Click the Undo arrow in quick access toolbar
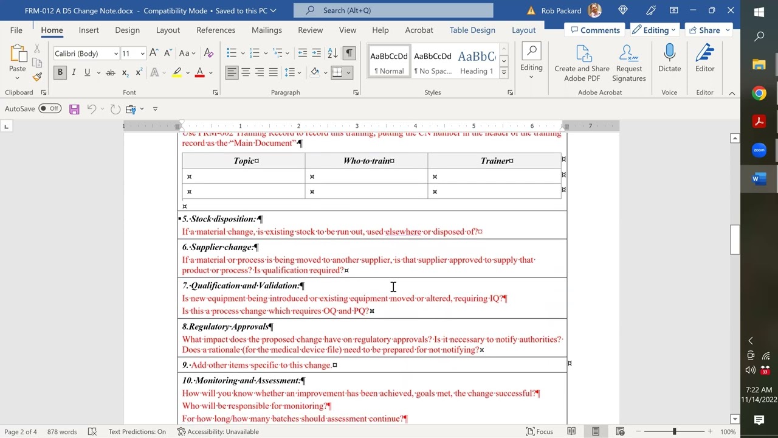This screenshot has width=778, height=438. point(92,109)
